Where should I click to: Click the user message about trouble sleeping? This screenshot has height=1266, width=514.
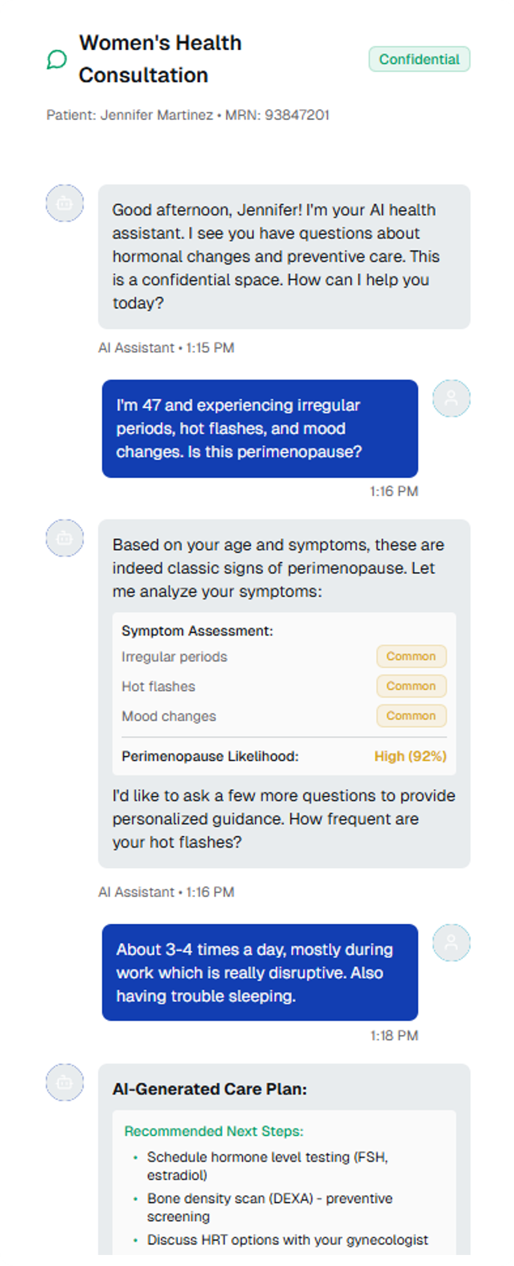[259, 973]
